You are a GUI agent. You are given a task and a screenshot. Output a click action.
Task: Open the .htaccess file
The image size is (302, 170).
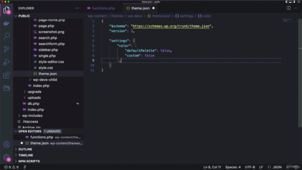pos(30,122)
